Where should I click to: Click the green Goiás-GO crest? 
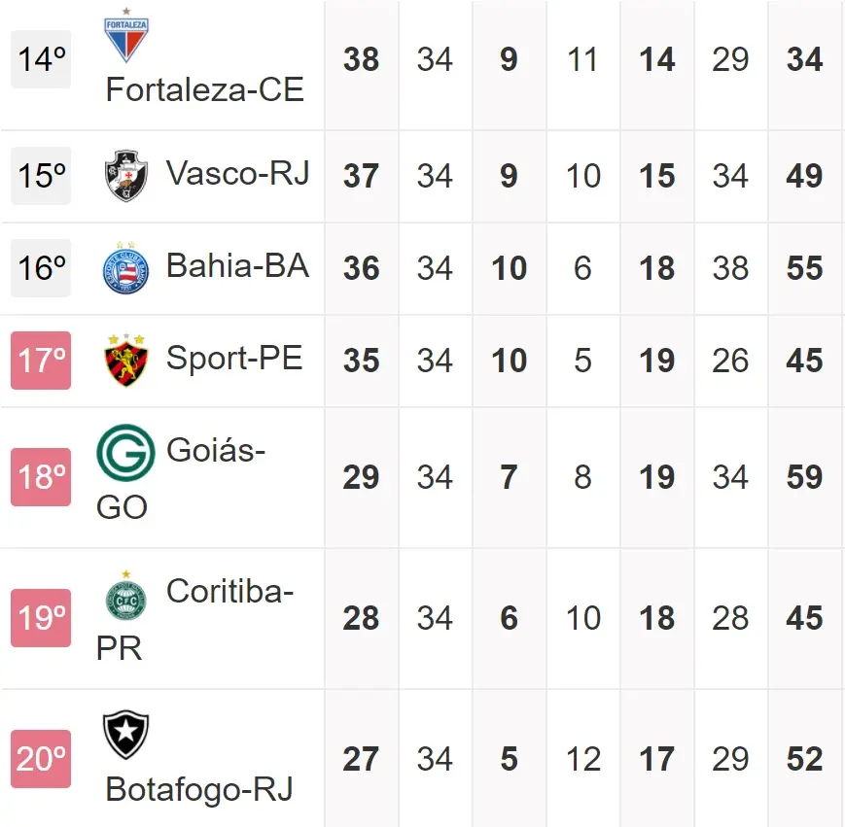(125, 453)
